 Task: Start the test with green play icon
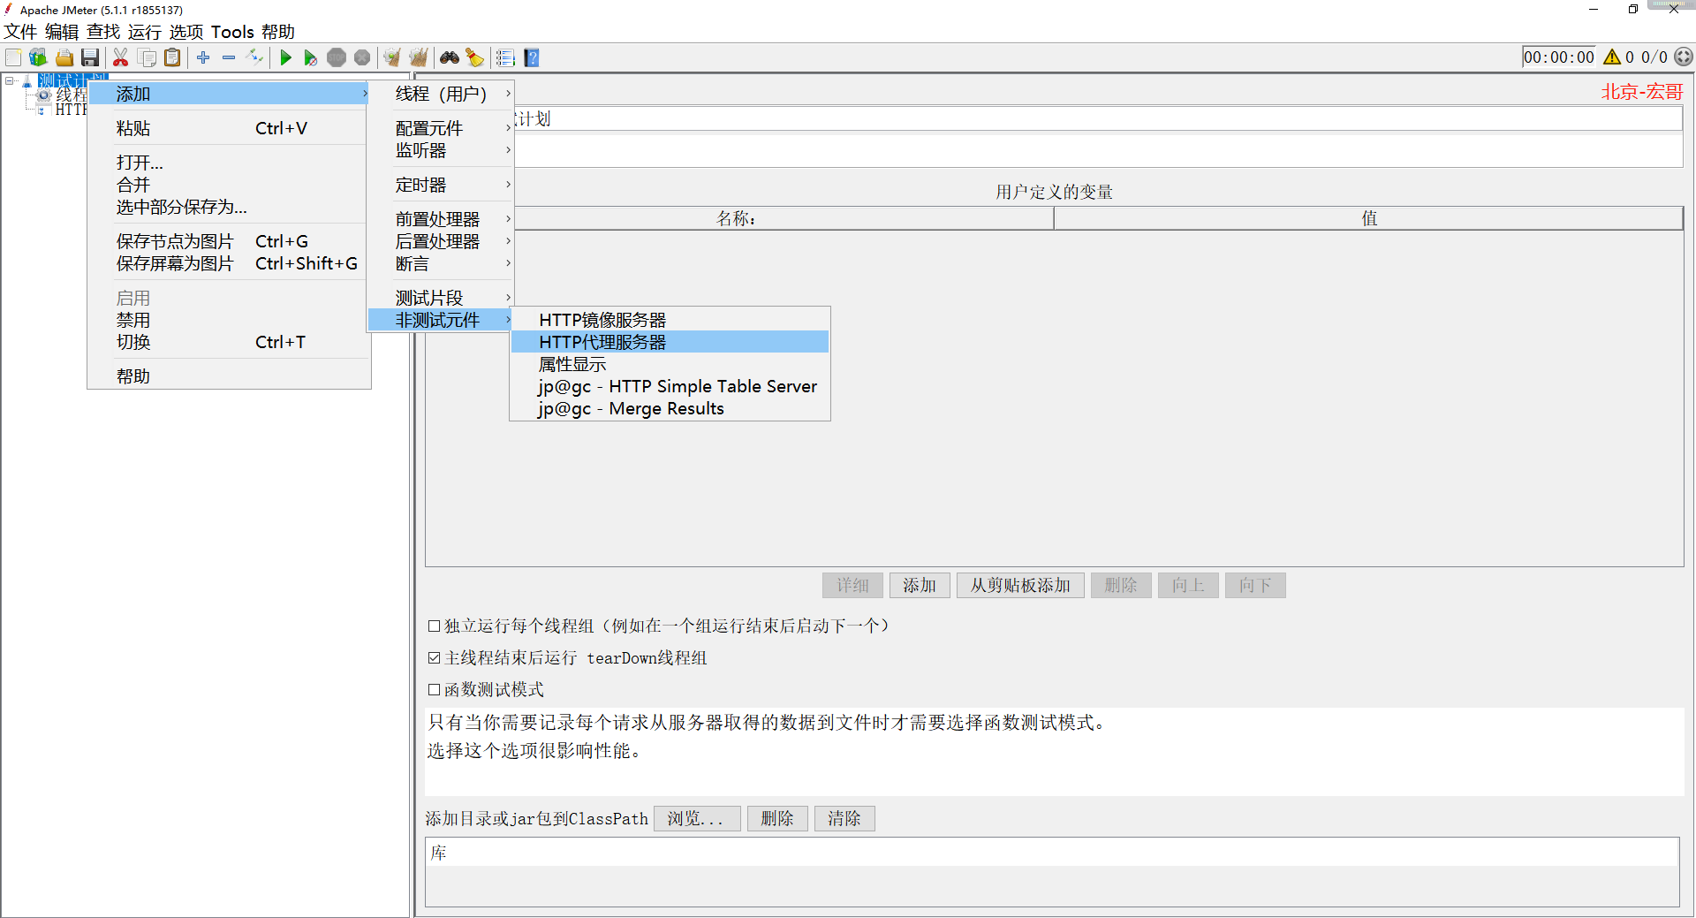285,57
